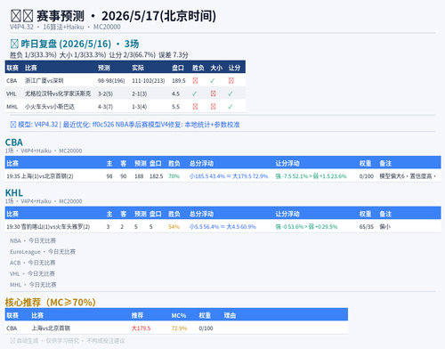This screenshot has width=445, height=349.
Task: Click the win probability 70%
Action: pos(174,176)
